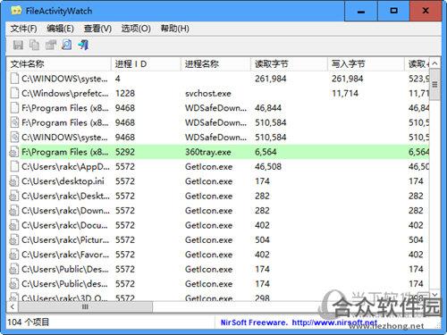Sort by 读取字节 column header
Screen dimensions: 447x335
tap(289, 63)
